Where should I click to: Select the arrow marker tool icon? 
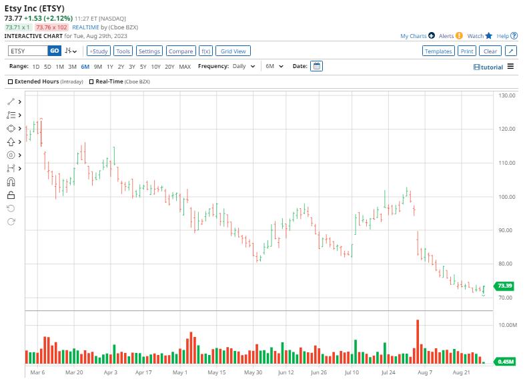click(x=11, y=141)
